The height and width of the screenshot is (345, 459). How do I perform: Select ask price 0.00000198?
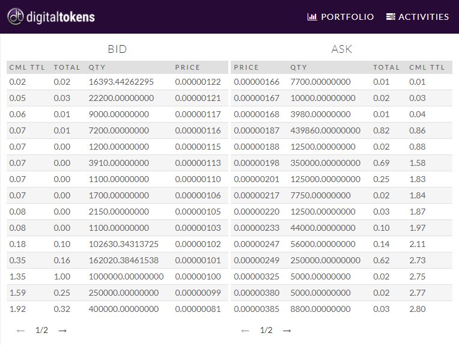(257, 163)
